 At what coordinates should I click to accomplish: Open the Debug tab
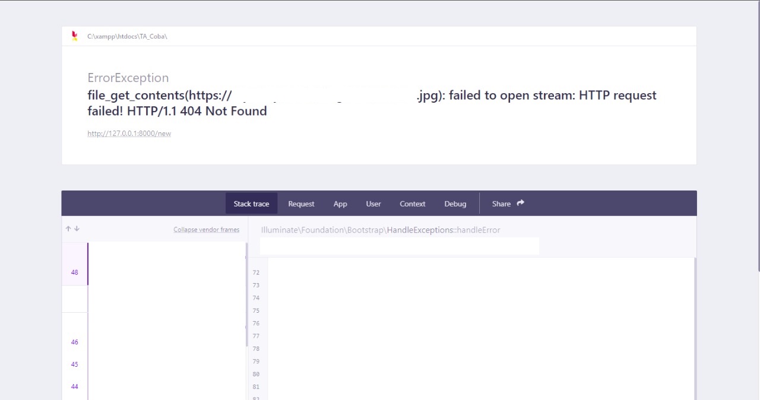455,204
